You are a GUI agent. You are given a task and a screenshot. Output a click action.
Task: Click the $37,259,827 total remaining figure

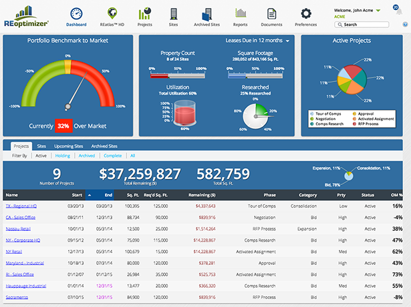[140, 174]
